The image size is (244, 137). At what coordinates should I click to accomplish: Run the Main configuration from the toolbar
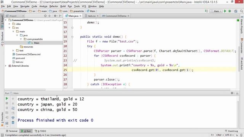pyautogui.click(x=225, y=11)
